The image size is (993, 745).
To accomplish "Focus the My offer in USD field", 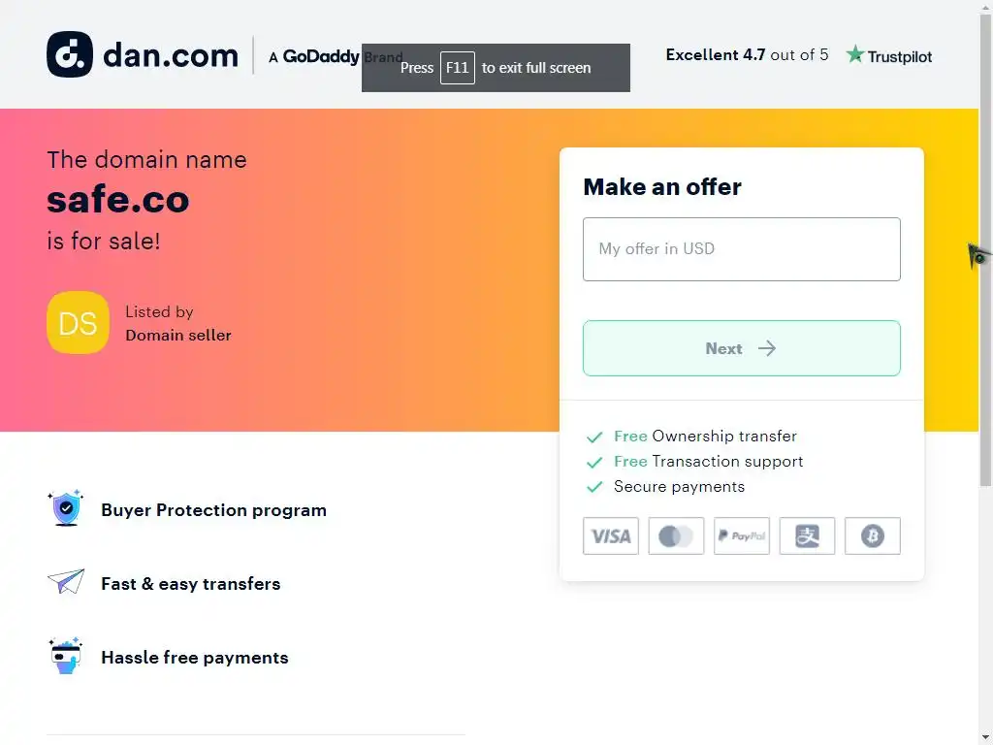I will coord(742,249).
